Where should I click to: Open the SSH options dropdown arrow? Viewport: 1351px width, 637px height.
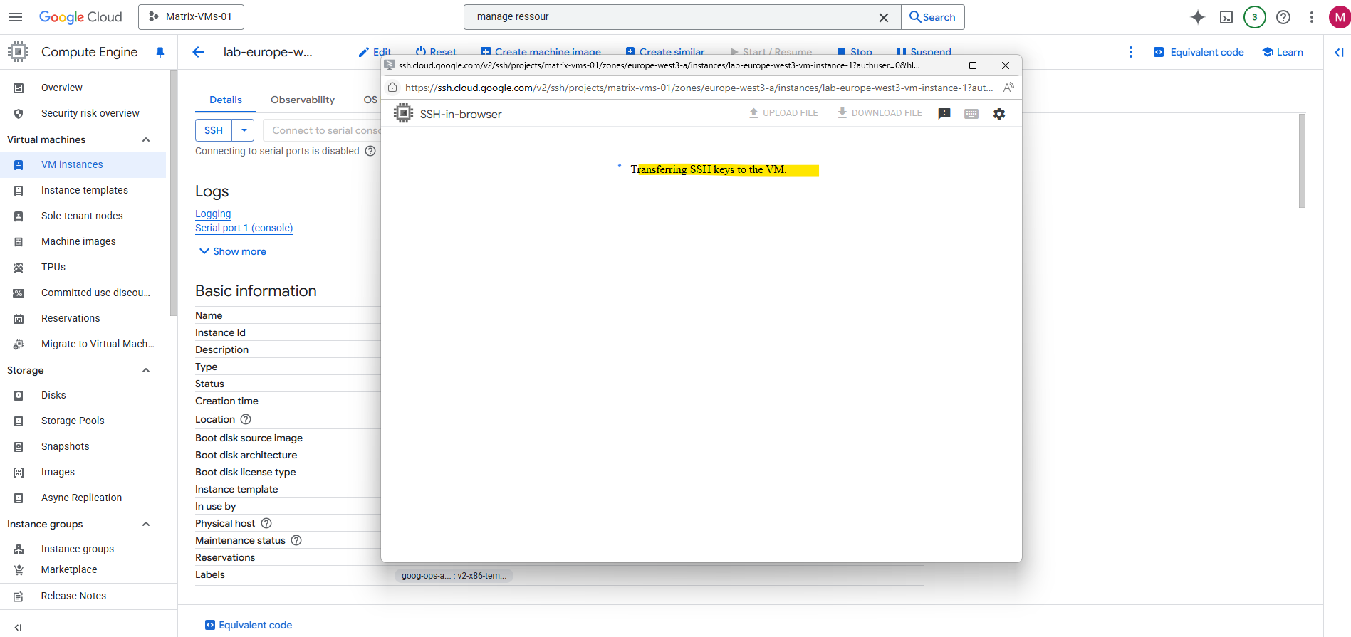click(244, 130)
